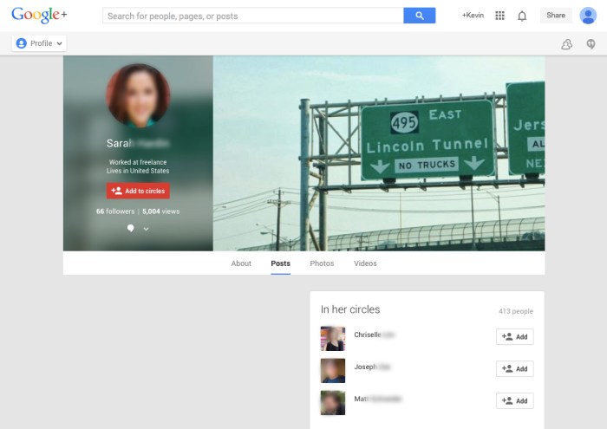Select the Photos tab

point(322,263)
